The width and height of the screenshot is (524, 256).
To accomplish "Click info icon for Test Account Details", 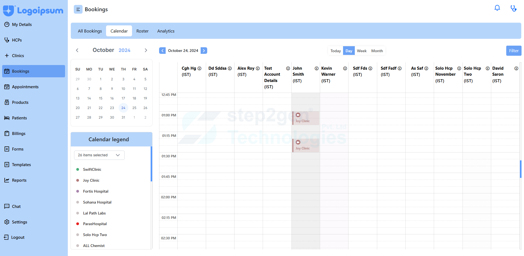I will pos(288,68).
